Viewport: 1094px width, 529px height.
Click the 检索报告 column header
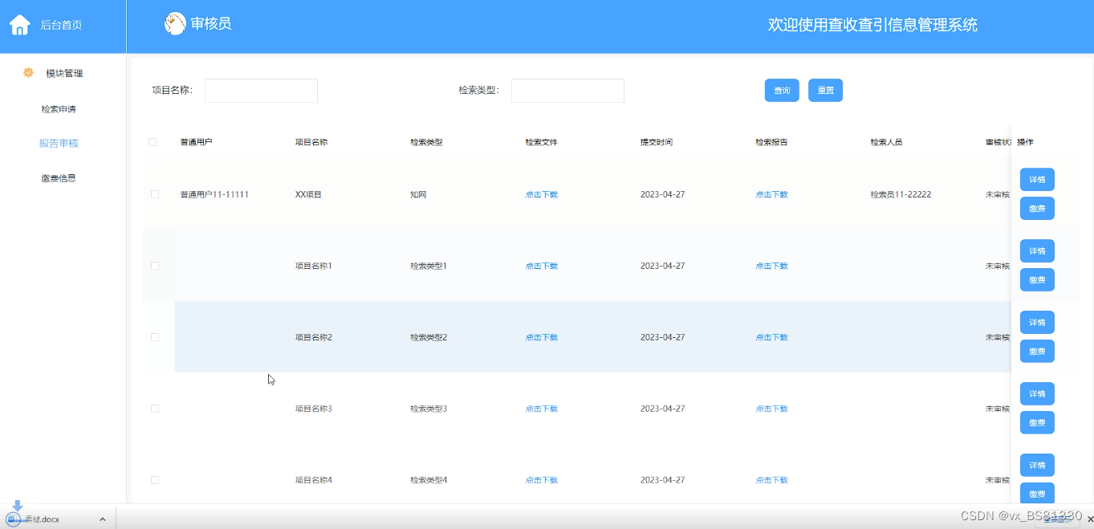[771, 142]
